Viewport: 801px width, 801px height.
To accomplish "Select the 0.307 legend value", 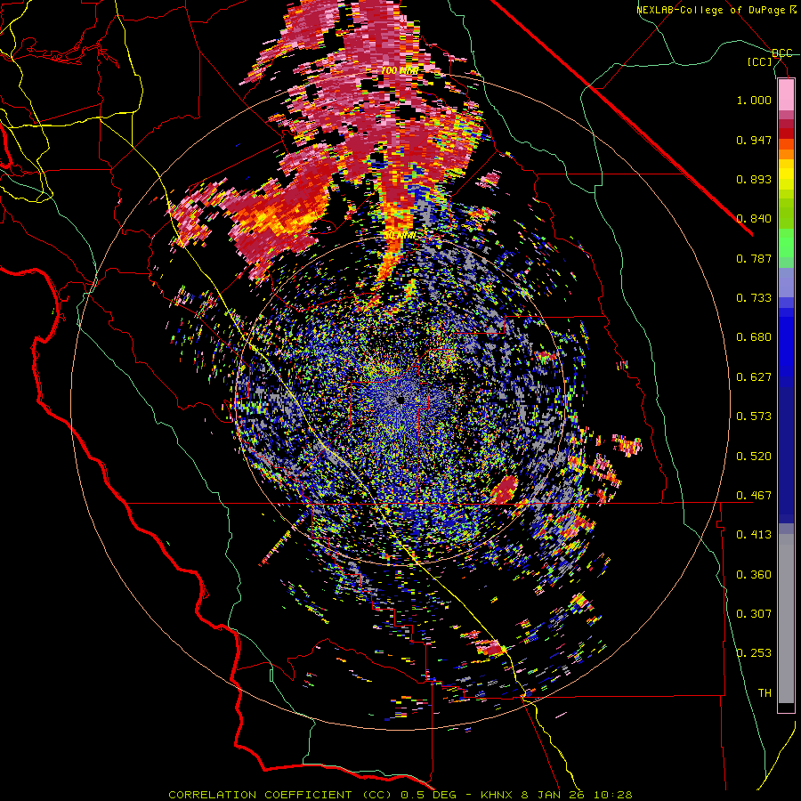I will pos(754,614).
